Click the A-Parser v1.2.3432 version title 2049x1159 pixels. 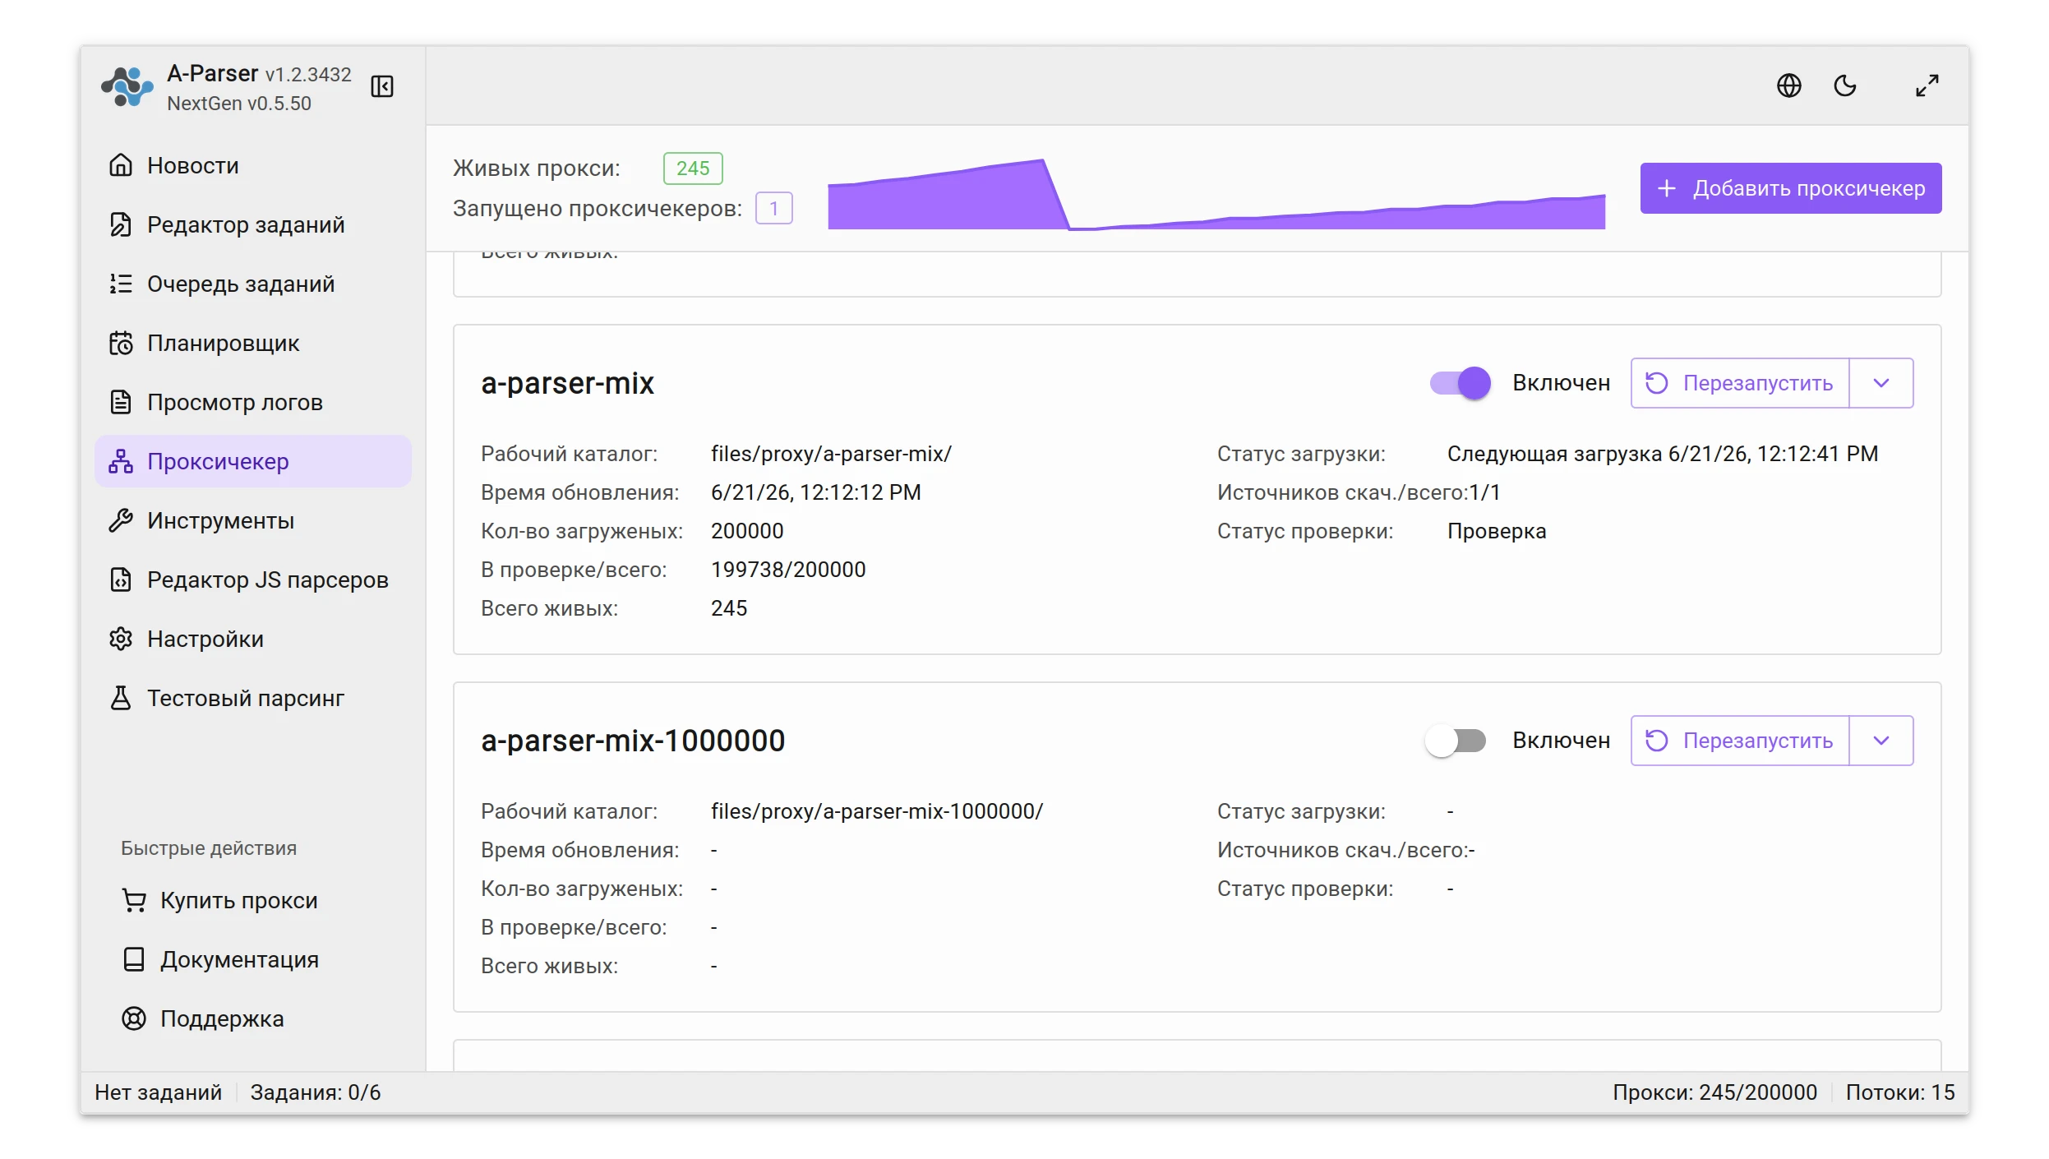click(x=259, y=74)
